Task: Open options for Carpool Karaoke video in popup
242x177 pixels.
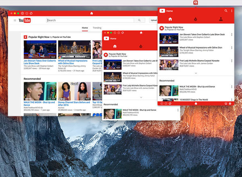Action: (232, 61)
